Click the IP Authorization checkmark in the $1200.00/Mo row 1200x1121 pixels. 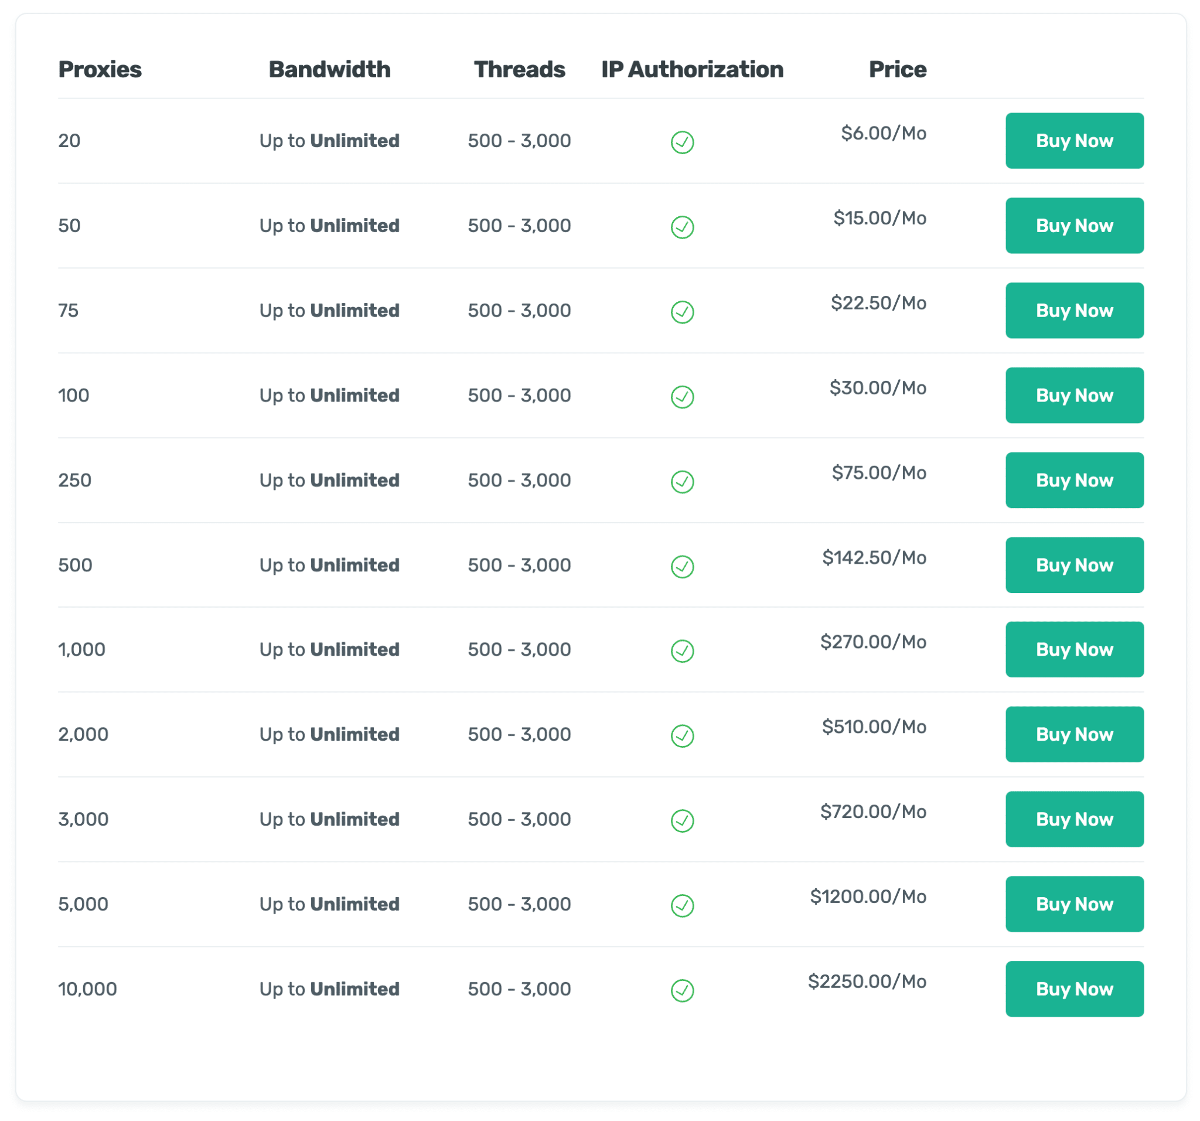682,906
